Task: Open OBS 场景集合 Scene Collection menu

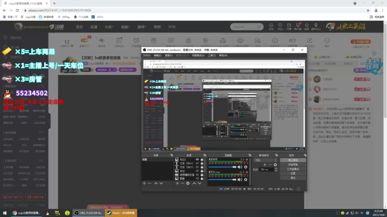Action: (x=198, y=55)
